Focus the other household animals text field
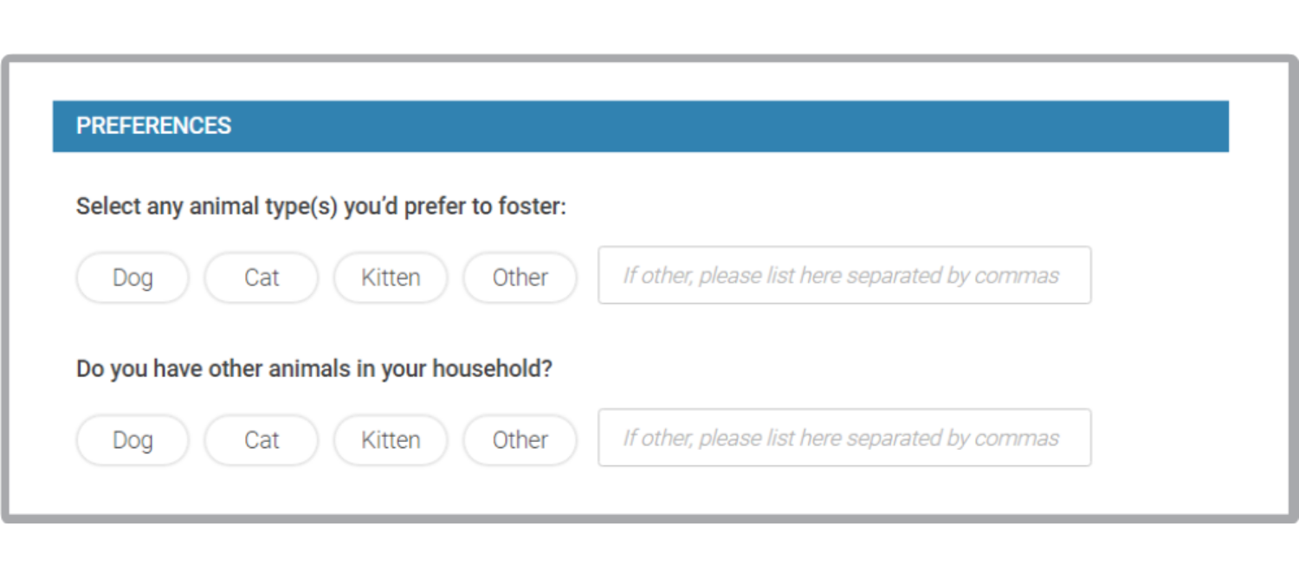This screenshot has height=577, width=1299. [844, 438]
